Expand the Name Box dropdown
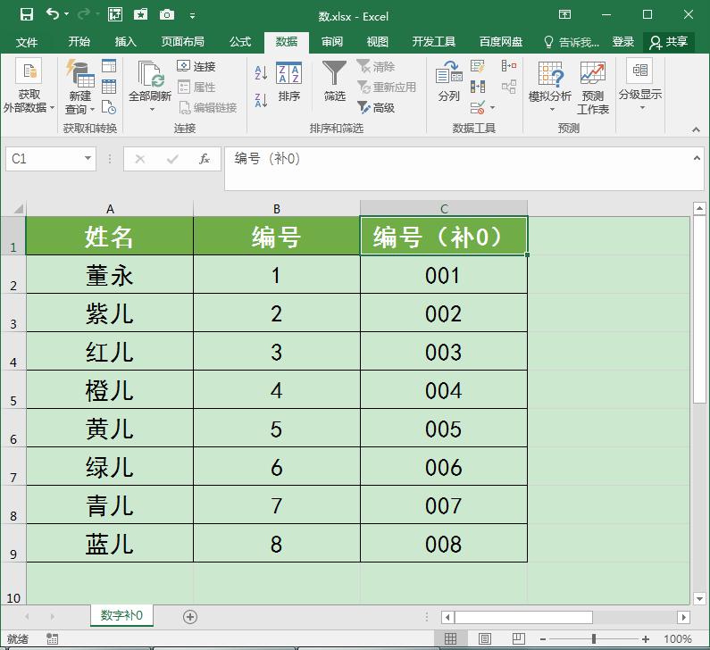This screenshot has width=710, height=650. tap(88, 158)
